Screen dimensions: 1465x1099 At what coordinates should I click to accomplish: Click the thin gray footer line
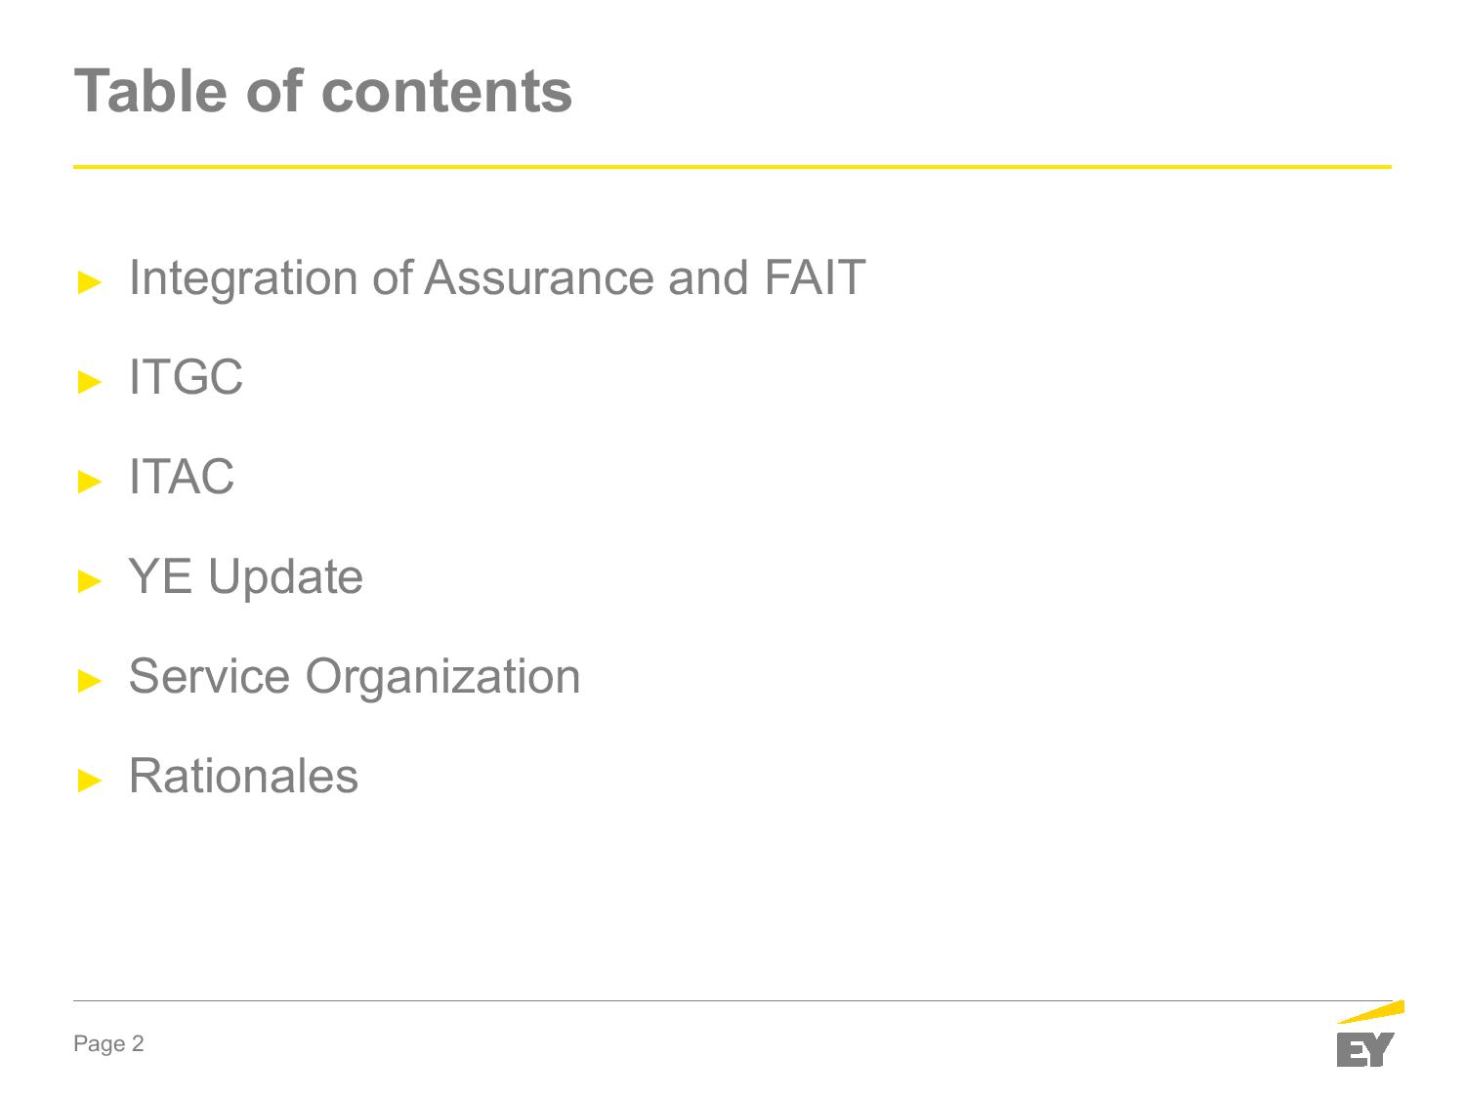pyautogui.click(x=684, y=1000)
